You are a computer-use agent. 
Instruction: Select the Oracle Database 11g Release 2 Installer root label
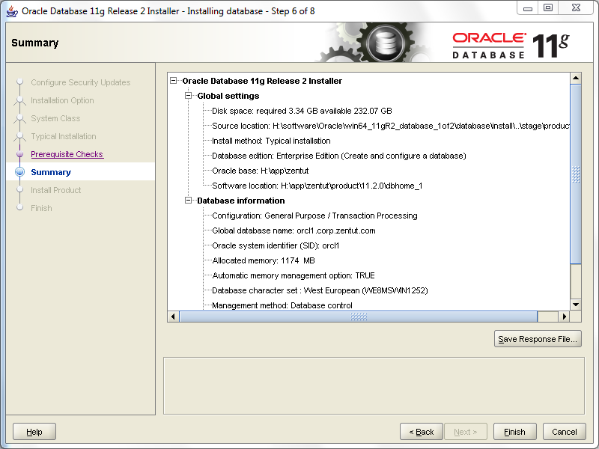[x=262, y=81]
